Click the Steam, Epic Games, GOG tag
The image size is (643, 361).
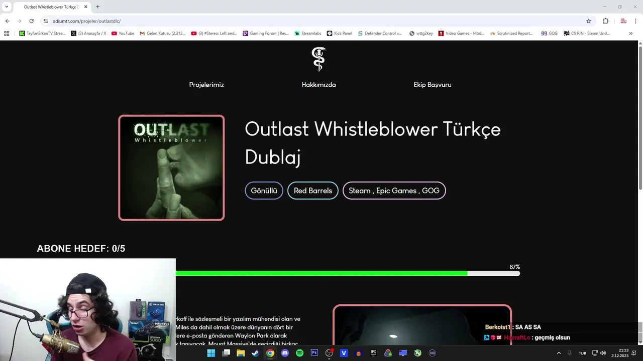(394, 191)
